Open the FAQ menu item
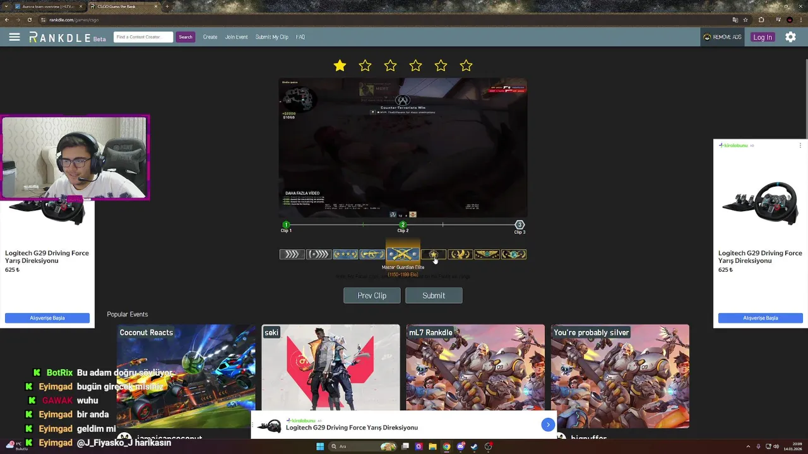This screenshot has width=808, height=454. [300, 37]
